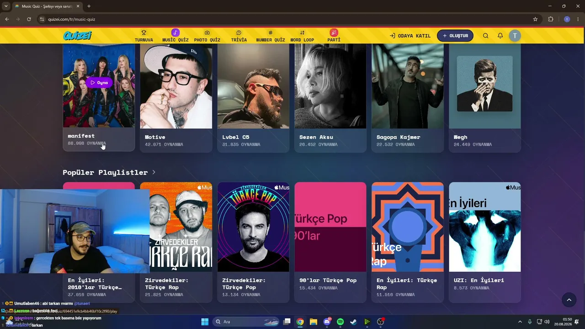This screenshot has width=585, height=329.
Task: Click the "26.452 OYNANMA" play count
Action: coord(319,144)
